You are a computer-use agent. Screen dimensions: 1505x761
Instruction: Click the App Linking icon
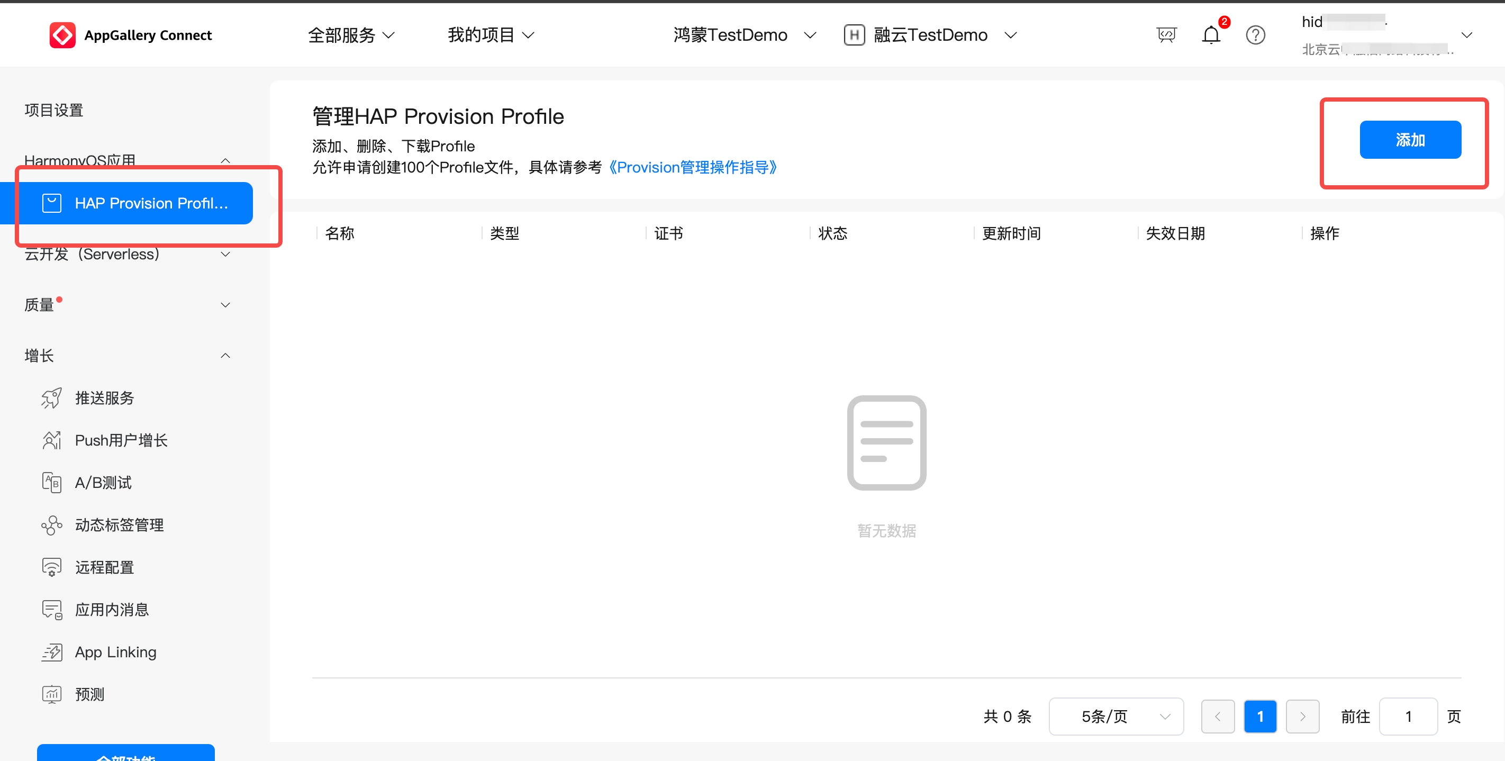coord(51,651)
